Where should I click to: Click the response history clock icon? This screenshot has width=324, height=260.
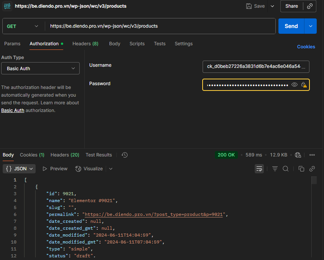(x=124, y=155)
